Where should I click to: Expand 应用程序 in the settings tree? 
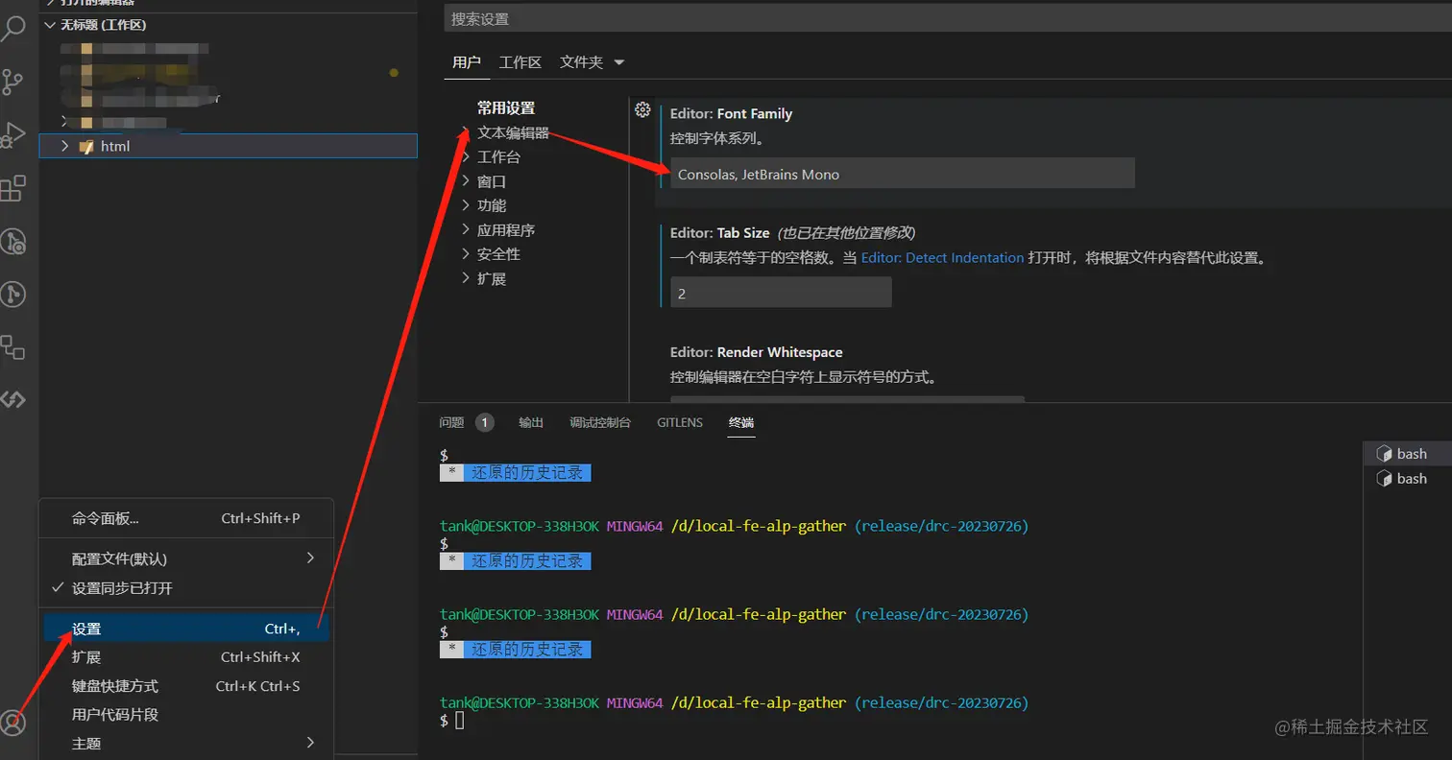(x=466, y=230)
